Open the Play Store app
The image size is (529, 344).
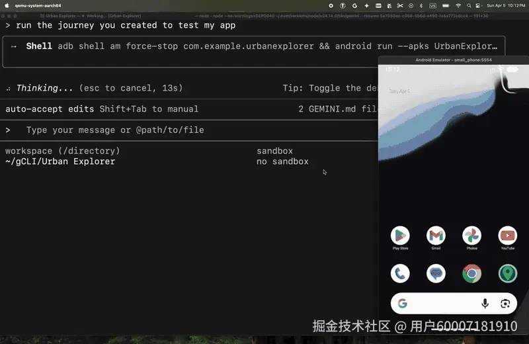point(400,236)
